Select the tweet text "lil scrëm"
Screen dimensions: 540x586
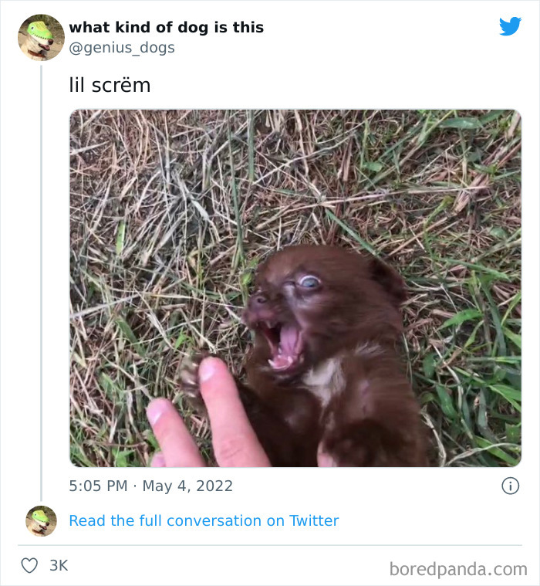(x=110, y=85)
